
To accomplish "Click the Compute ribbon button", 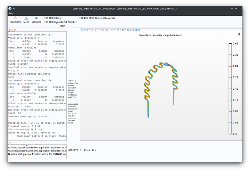I will 36,20.
